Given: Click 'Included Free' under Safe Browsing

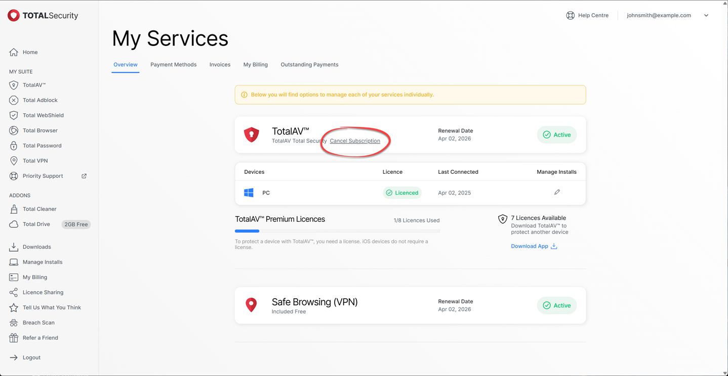Looking at the screenshot, I should click(x=289, y=312).
